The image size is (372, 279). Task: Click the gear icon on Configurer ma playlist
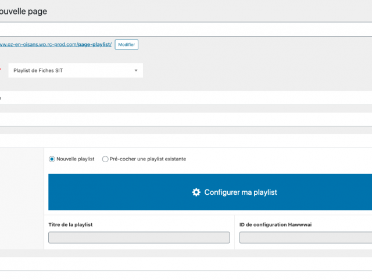tap(196, 192)
